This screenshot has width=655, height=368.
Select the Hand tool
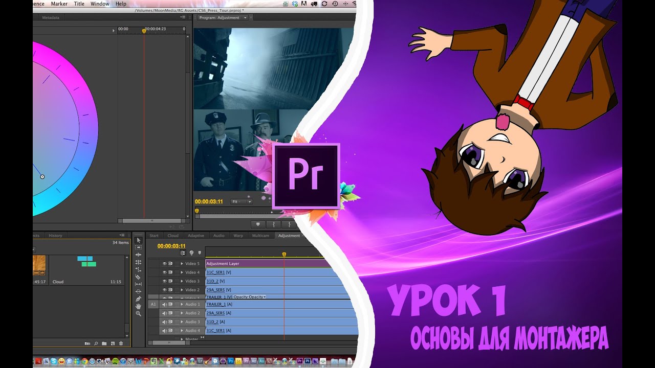138,306
